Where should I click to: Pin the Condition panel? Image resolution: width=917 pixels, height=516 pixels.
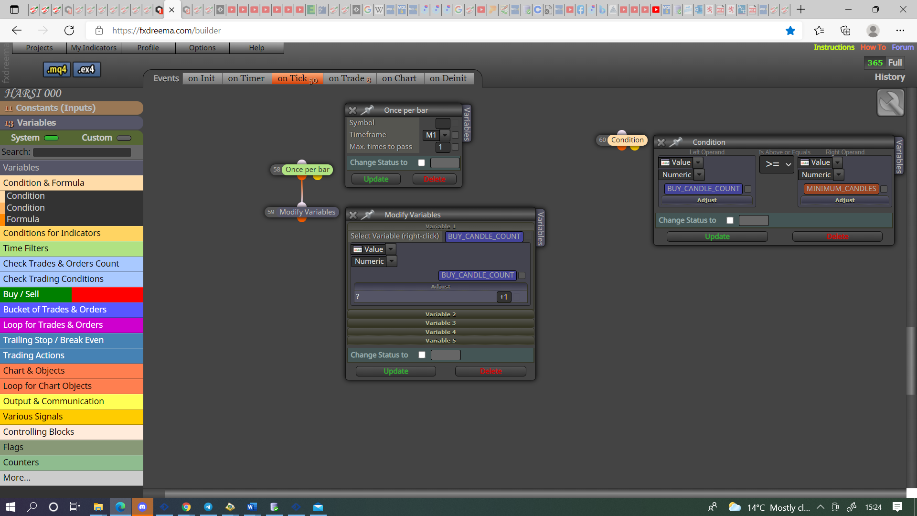coord(675,142)
